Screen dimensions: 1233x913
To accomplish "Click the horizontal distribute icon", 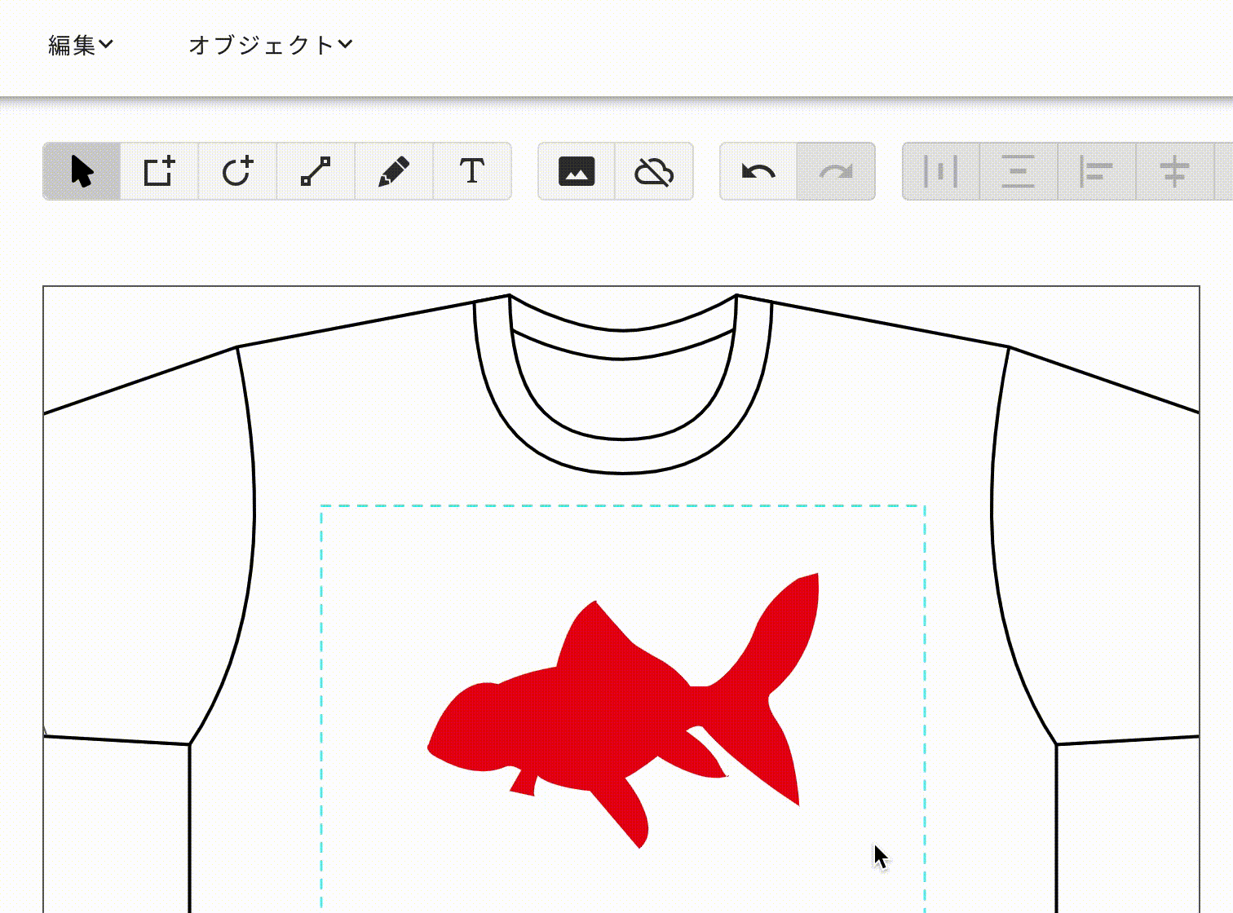I will tap(939, 172).
